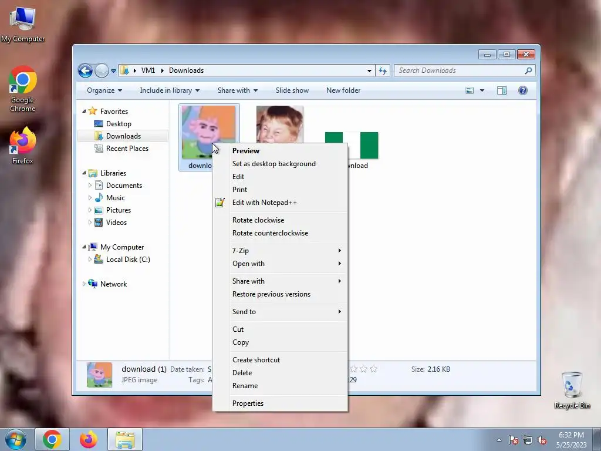The image size is (601, 451).
Task: Collapse the Libraries group
Action: [x=84, y=173]
